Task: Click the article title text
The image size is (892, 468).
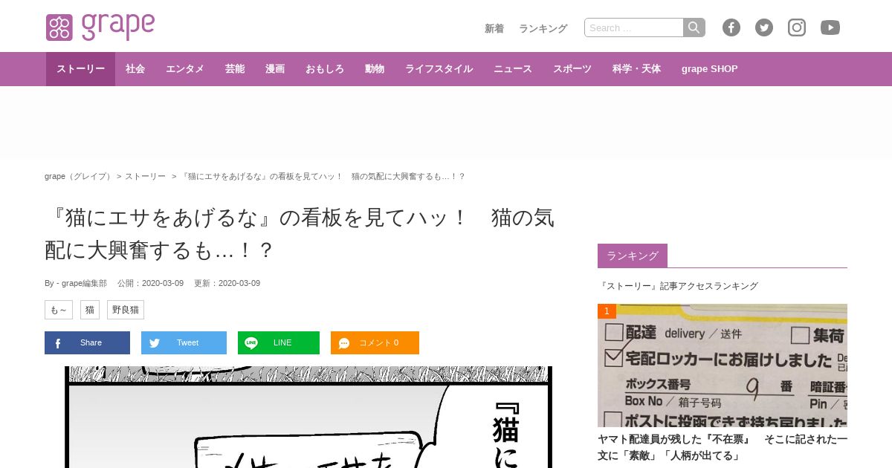Action: (x=300, y=234)
